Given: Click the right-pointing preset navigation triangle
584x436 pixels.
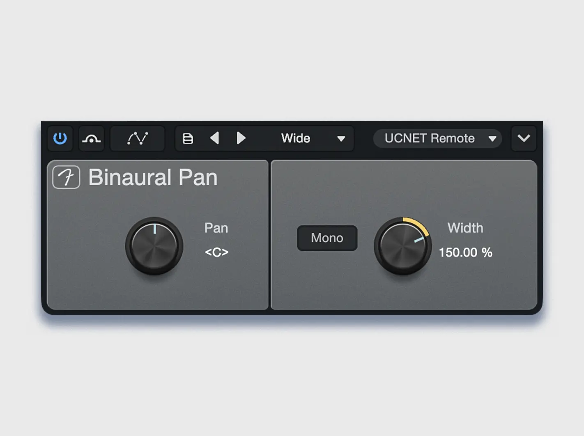Looking at the screenshot, I should tap(241, 138).
